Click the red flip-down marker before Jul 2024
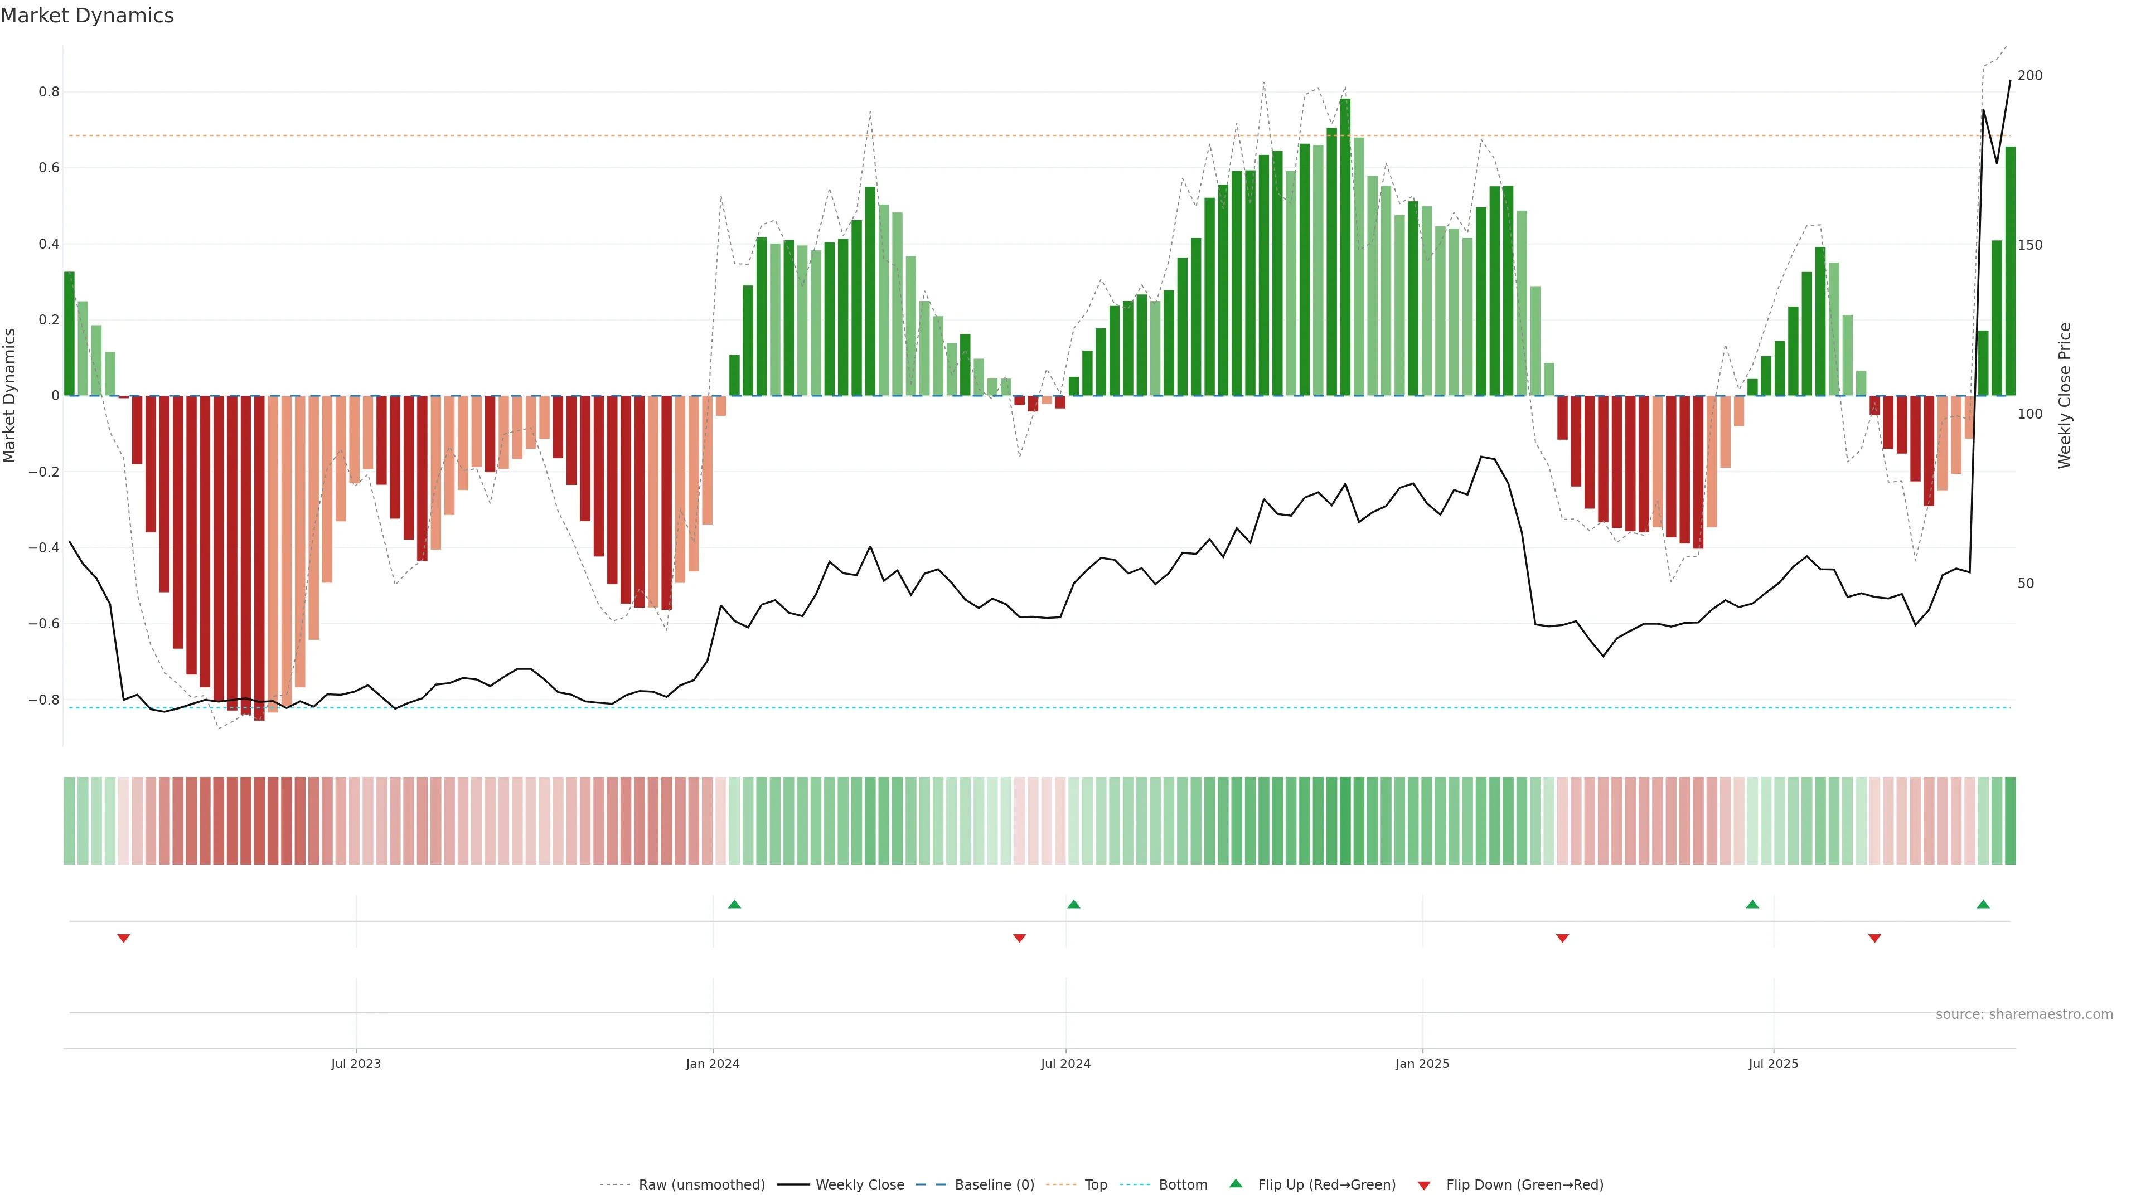This screenshot has width=2141, height=1204. [x=1019, y=938]
